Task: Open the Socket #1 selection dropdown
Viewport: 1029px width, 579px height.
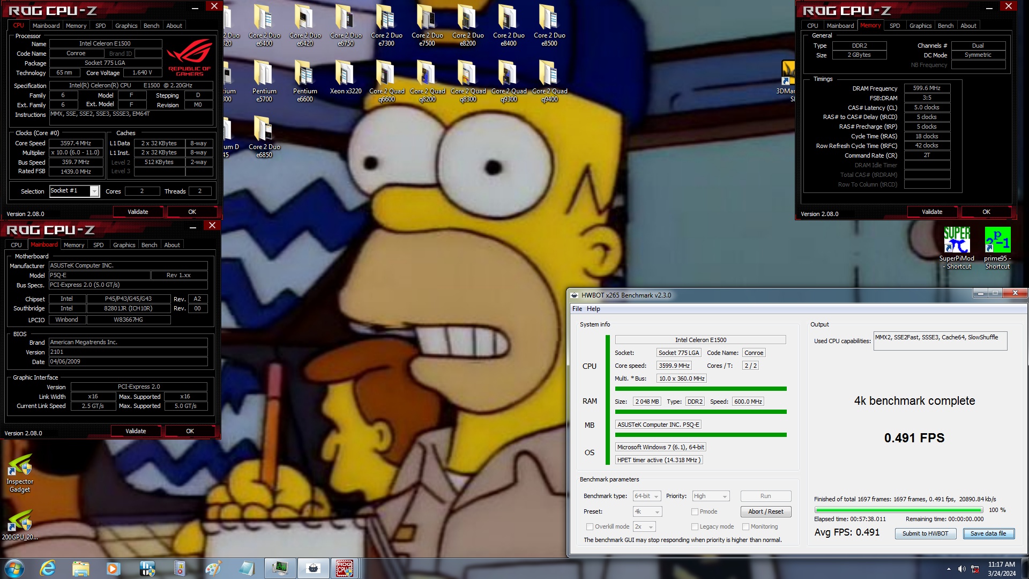Action: pos(74,191)
